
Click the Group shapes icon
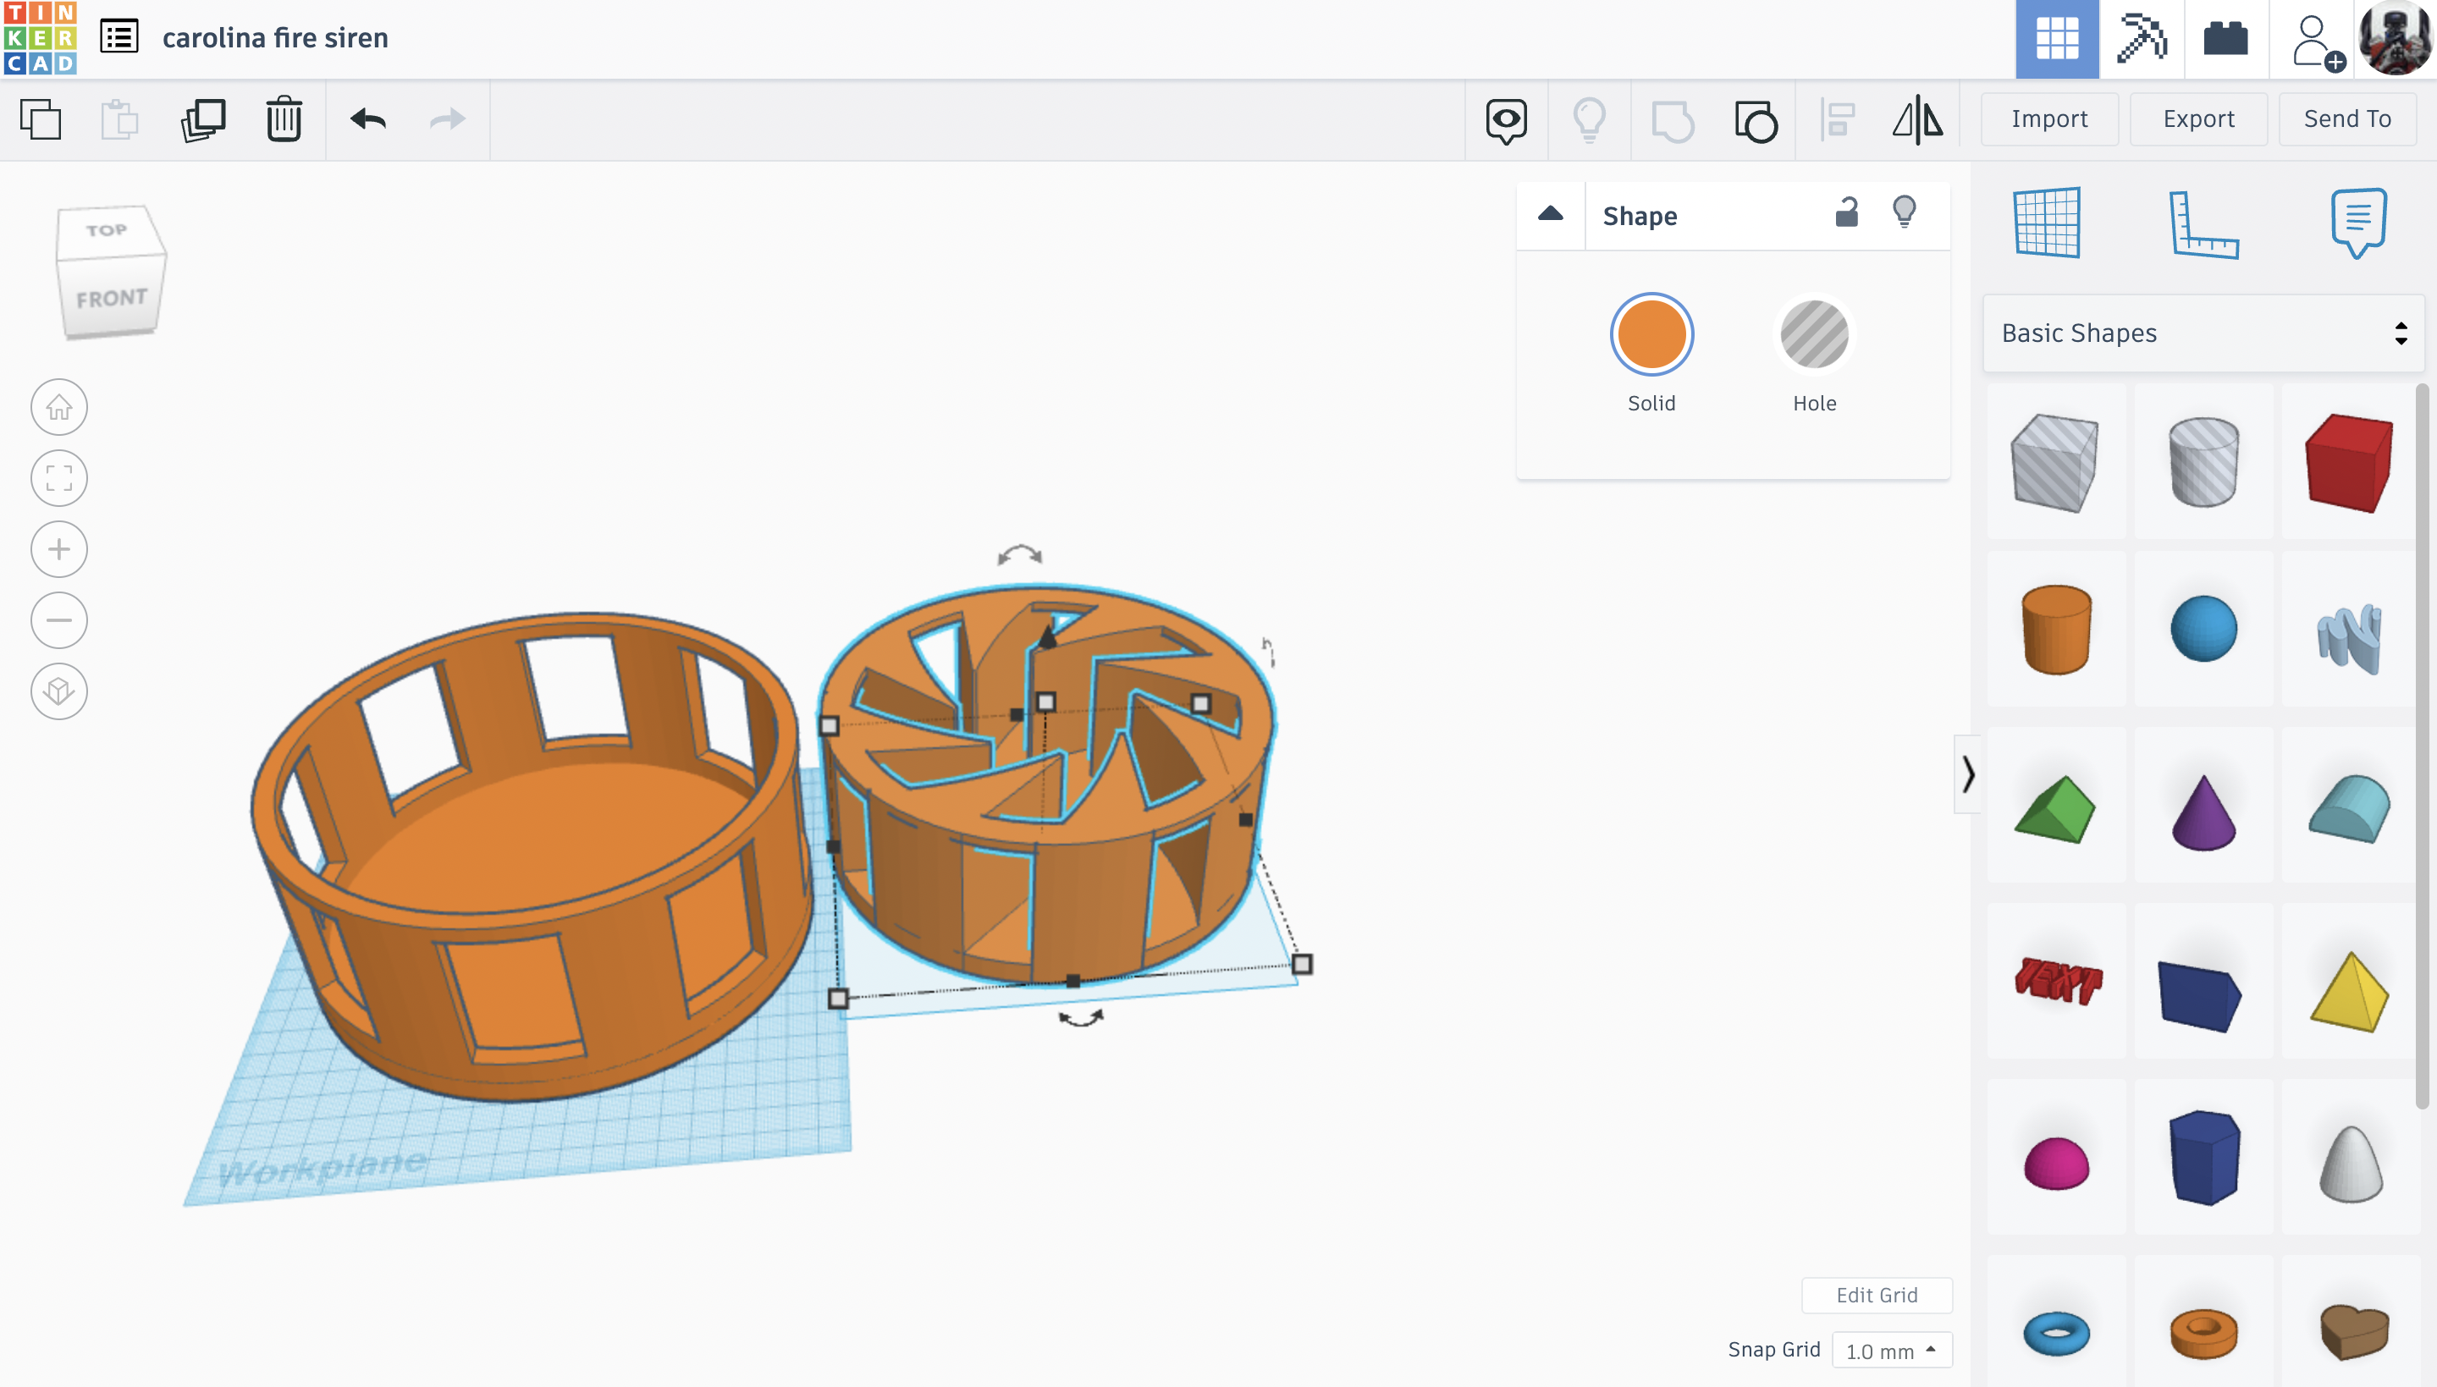tap(1672, 121)
